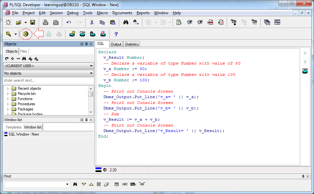
Task: Refresh objects with the circular arrow icon
Action: tap(7, 59)
